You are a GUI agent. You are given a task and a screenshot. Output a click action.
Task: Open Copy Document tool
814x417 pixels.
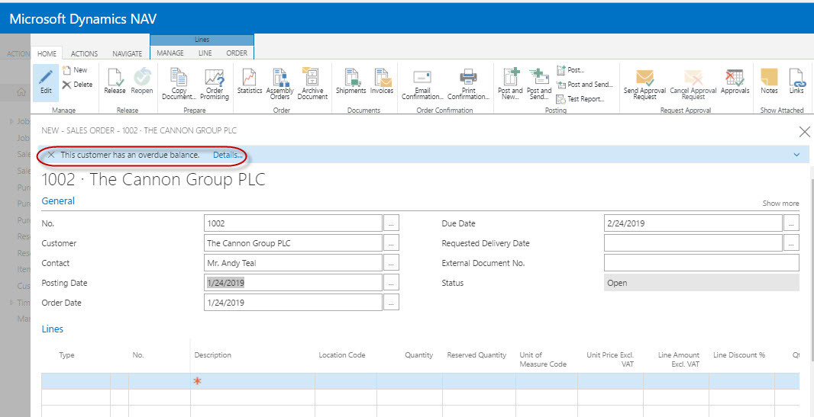[x=179, y=85]
